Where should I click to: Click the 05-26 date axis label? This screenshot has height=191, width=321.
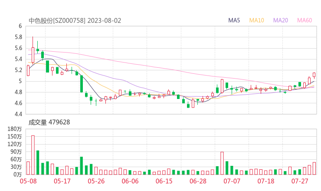click(96, 181)
